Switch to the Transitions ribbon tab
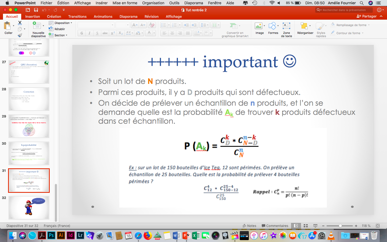This screenshot has height=242, width=387. [77, 16]
